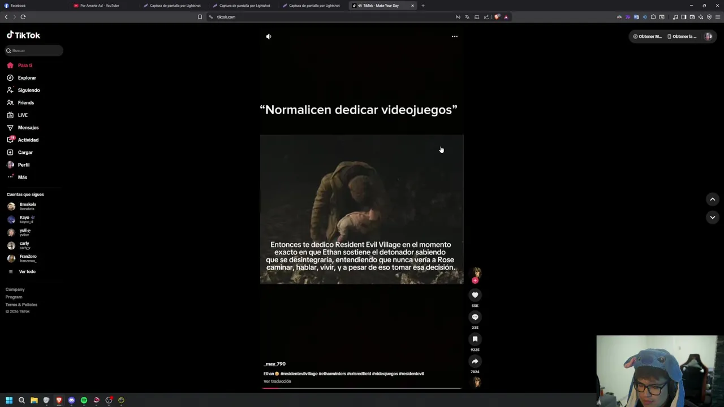724x407 pixels.
Task: Seek on the video progress bar
Action: 362,388
